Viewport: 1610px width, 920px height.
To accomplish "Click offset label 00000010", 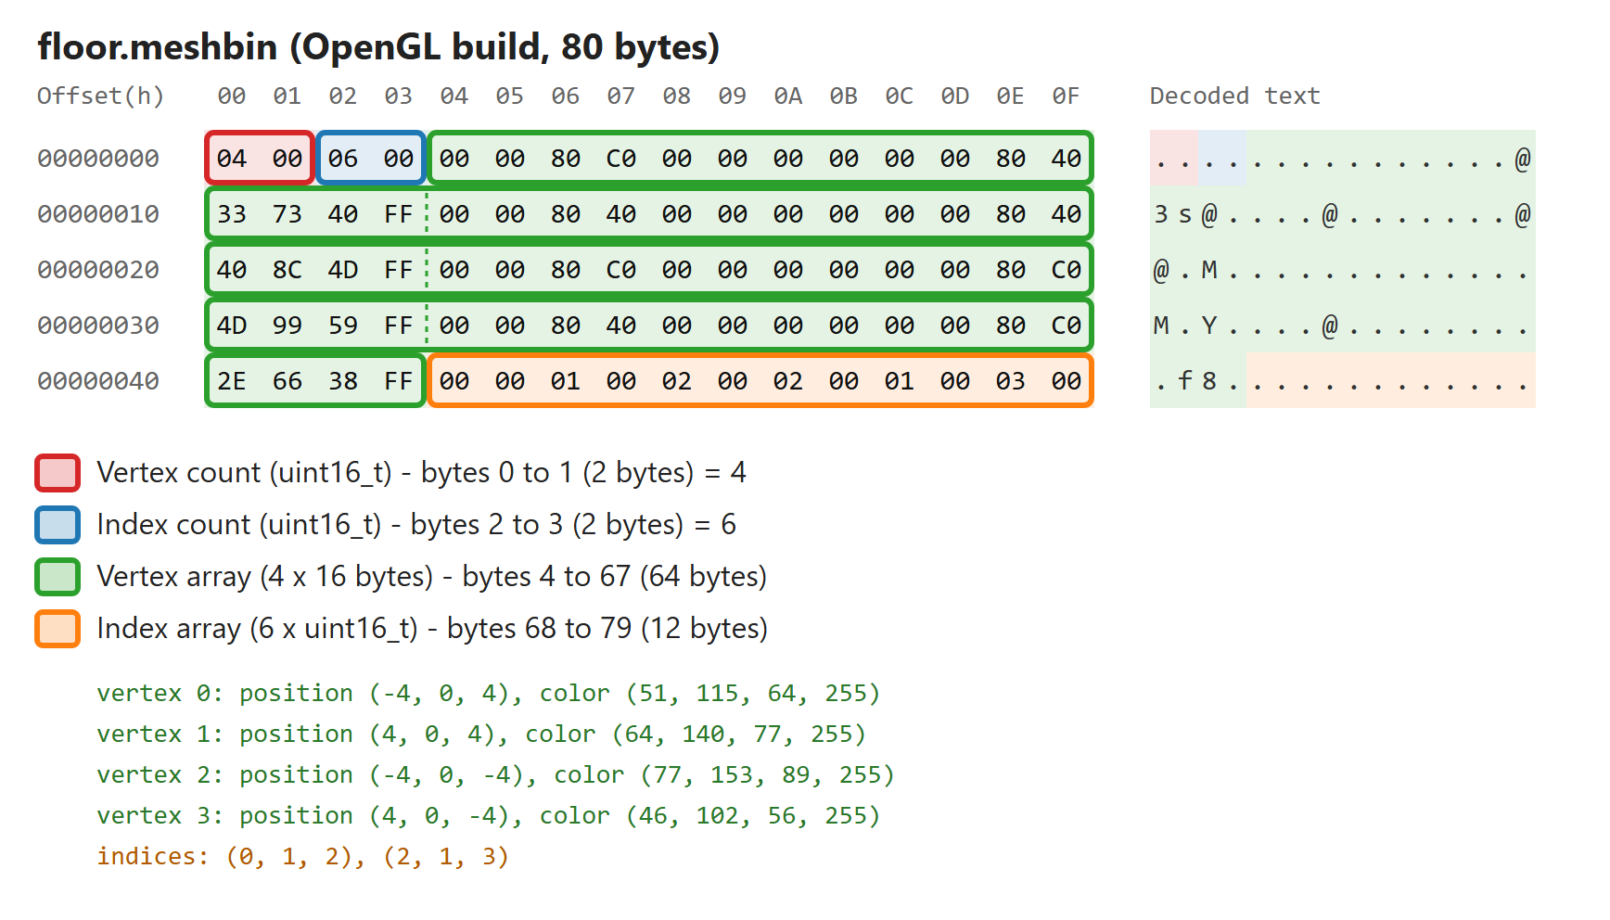I will (98, 214).
